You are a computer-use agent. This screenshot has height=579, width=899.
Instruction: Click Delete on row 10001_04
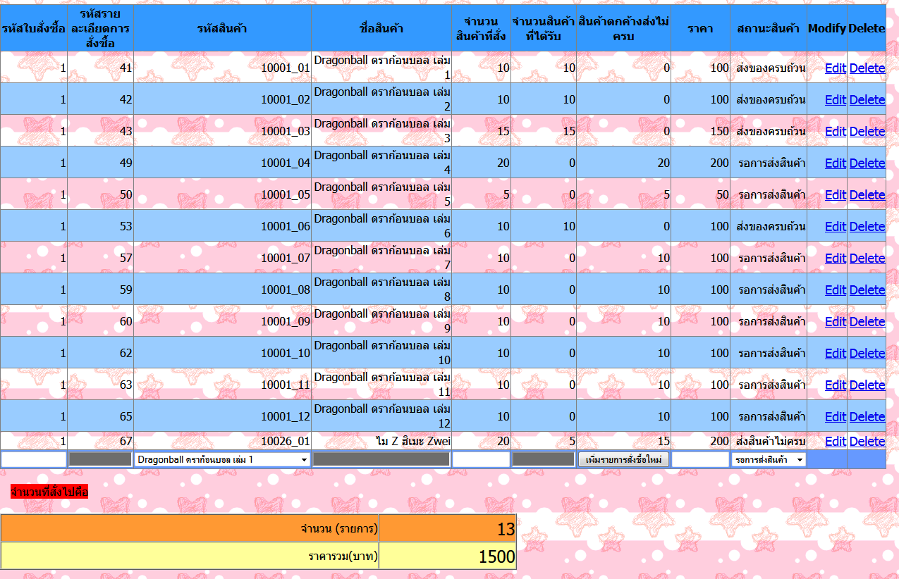[867, 163]
